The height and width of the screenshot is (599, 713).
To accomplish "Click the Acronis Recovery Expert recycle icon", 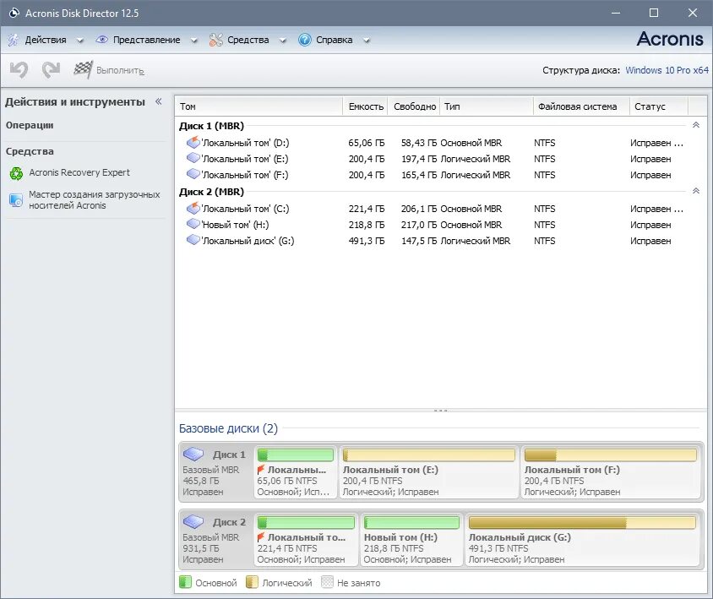I will (x=16, y=173).
